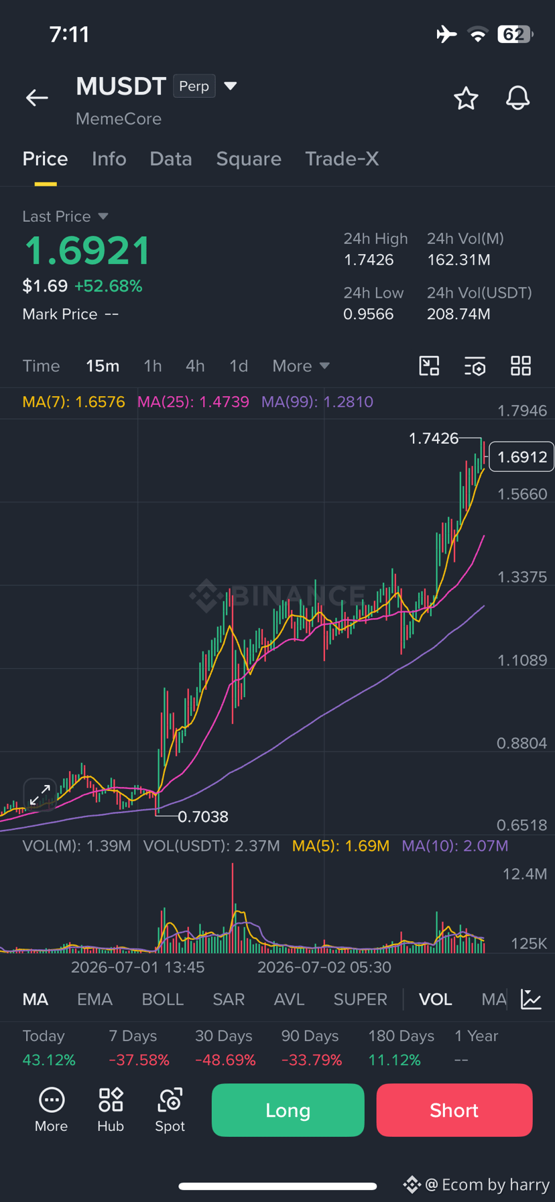Open the chart drawing tools icon
The width and height of the screenshot is (555, 1202).
[429, 366]
